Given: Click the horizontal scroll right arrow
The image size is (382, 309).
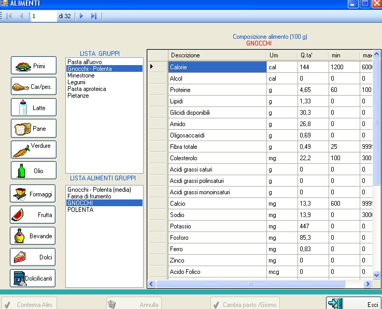Looking at the screenshot, I should tap(367, 284).
